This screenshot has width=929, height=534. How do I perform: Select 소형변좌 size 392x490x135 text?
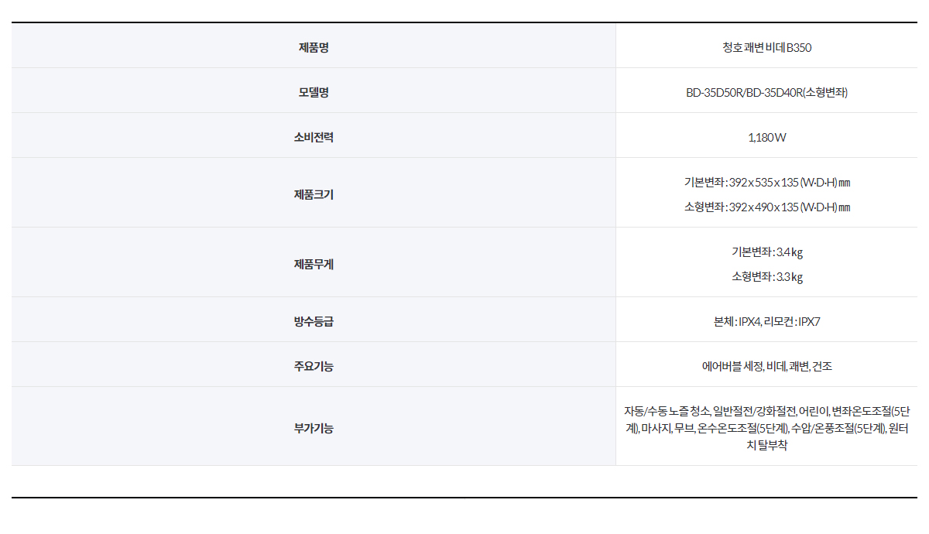point(766,207)
